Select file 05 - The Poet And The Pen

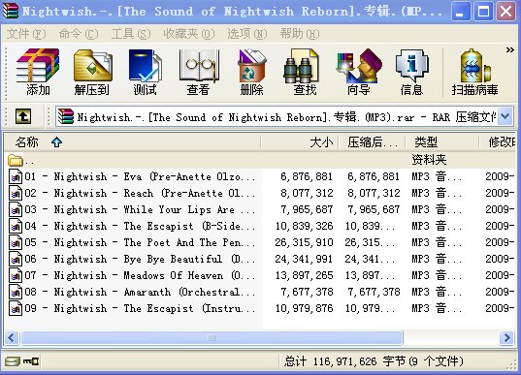pyautogui.click(x=260, y=242)
